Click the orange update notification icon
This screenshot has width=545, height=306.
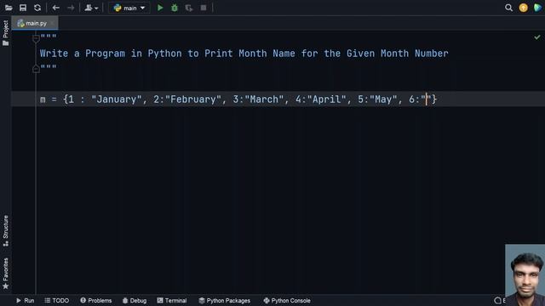pyautogui.click(x=523, y=8)
